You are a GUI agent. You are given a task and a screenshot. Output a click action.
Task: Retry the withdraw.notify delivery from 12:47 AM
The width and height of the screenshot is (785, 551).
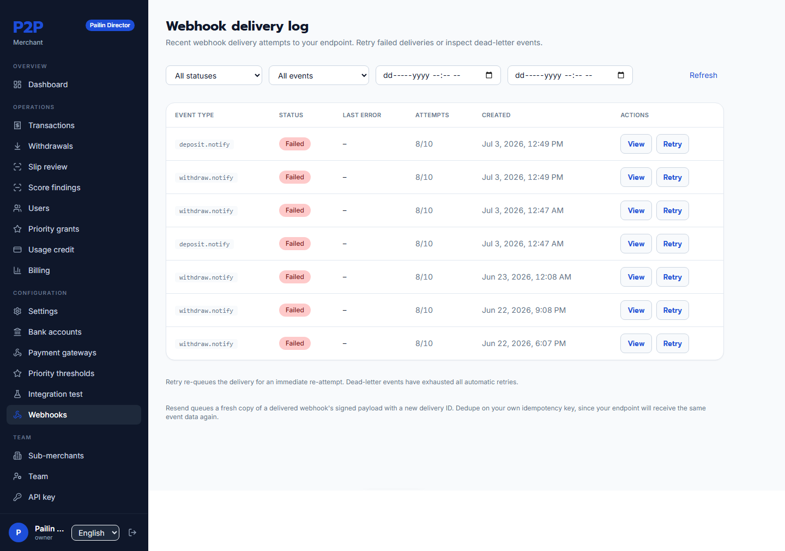(672, 210)
